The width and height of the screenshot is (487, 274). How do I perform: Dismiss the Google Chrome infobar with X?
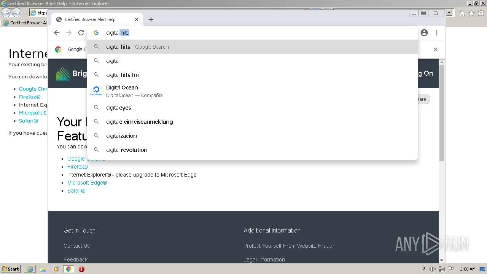(436, 49)
